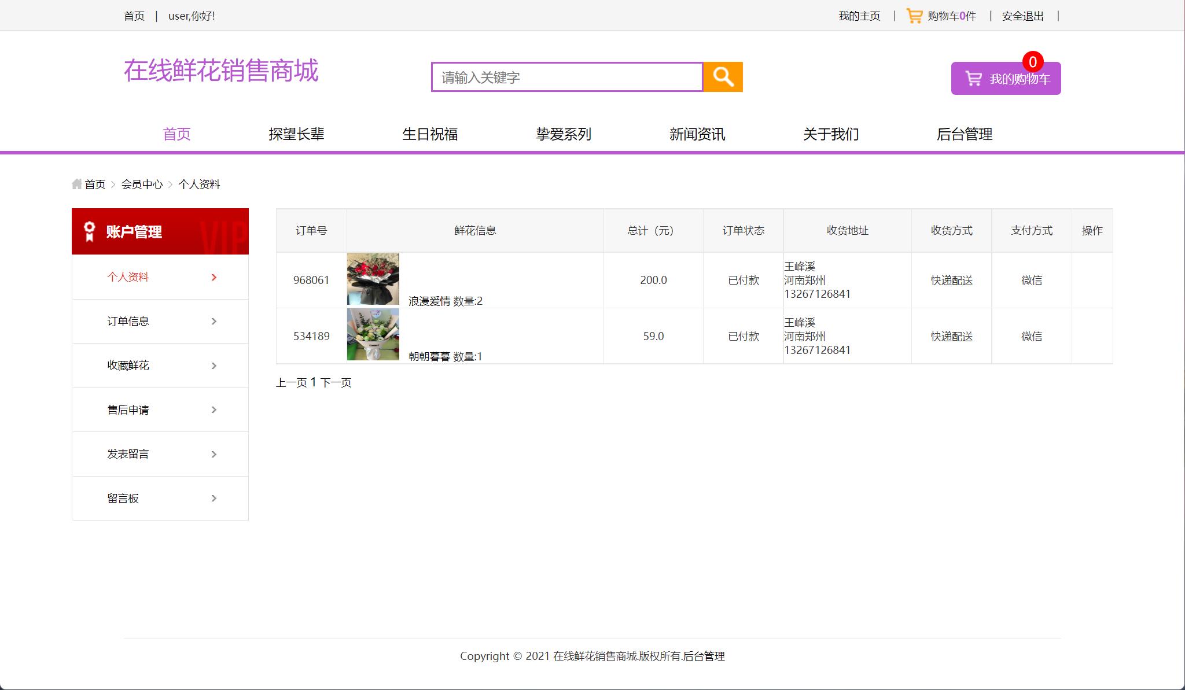Click the 我的购物车 purple button

click(x=1006, y=77)
